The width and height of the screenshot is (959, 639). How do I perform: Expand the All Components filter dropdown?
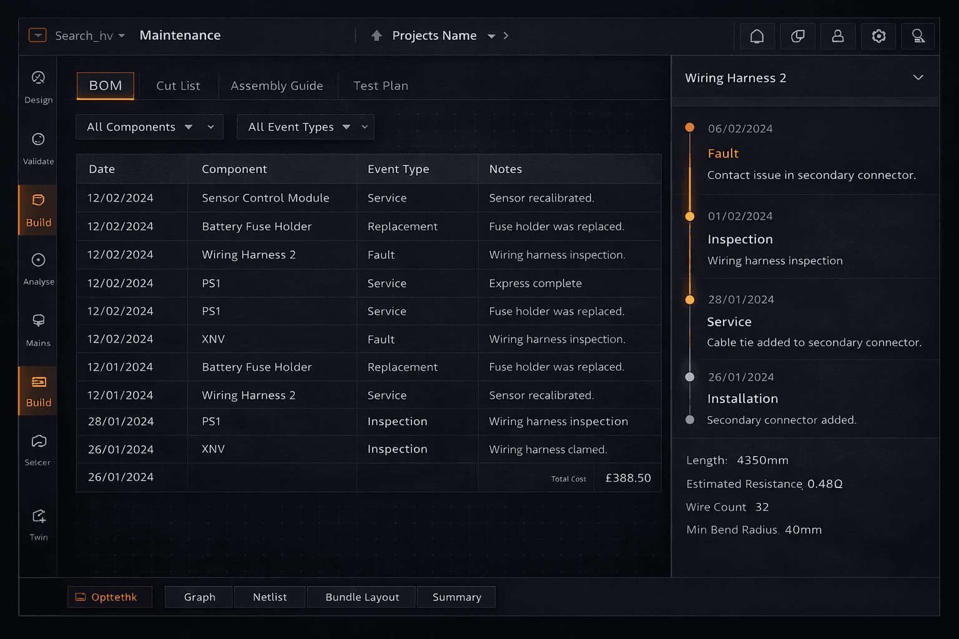coord(149,127)
